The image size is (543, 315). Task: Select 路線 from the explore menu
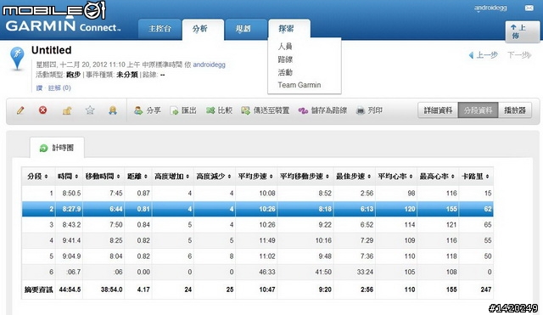(x=285, y=59)
